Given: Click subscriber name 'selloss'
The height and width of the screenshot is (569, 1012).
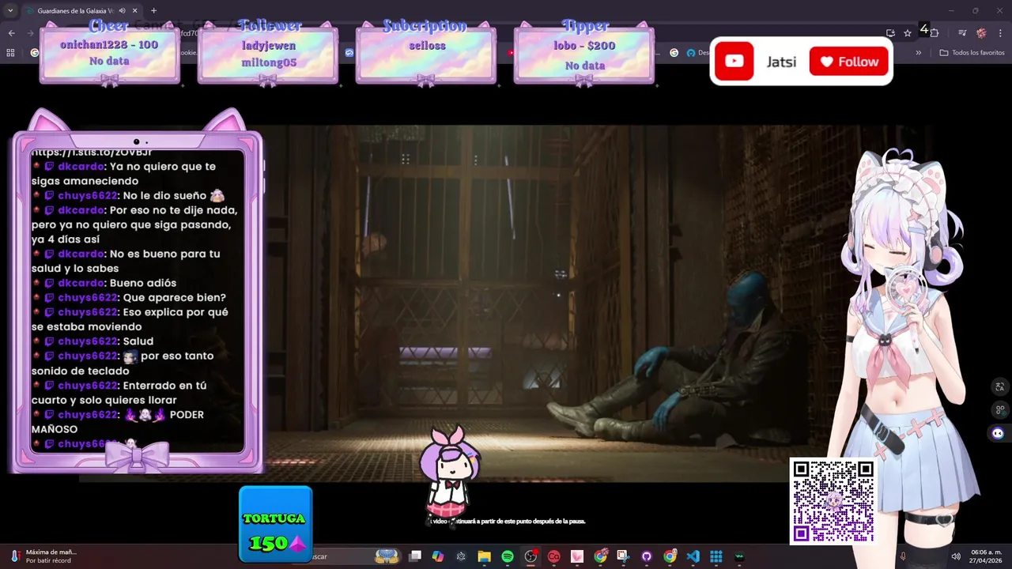Looking at the screenshot, I should coord(428,46).
